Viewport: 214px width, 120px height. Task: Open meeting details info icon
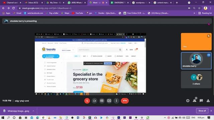[x=188, y=101]
